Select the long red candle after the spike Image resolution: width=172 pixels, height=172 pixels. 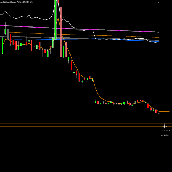click(x=61, y=32)
